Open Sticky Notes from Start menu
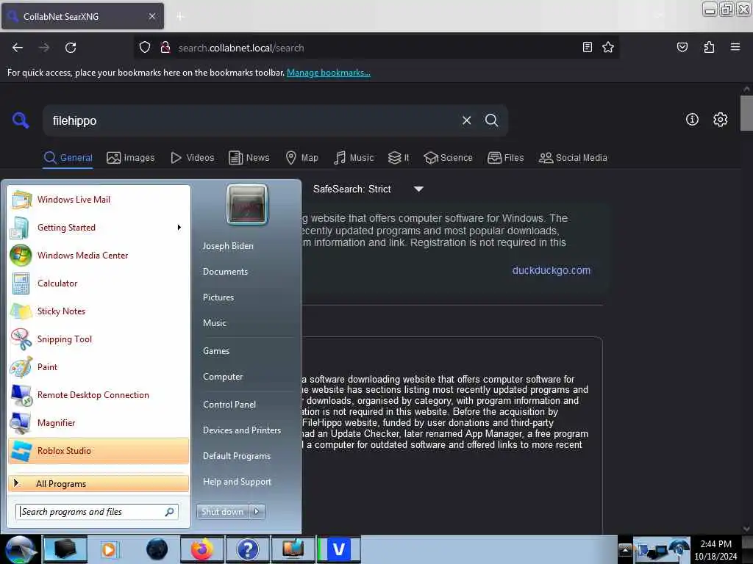This screenshot has height=564, width=753. tap(99, 311)
